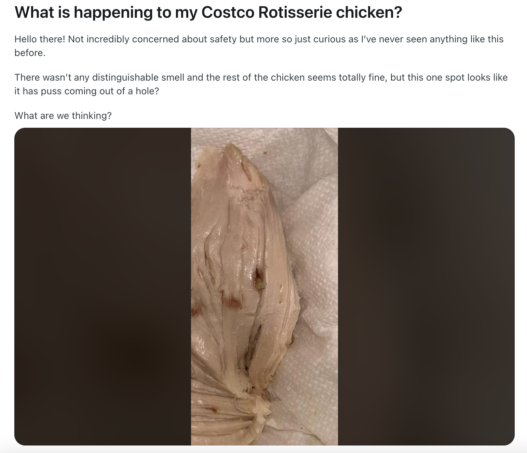
Task: Click the word 'Costco' in the title
Action: [228, 12]
